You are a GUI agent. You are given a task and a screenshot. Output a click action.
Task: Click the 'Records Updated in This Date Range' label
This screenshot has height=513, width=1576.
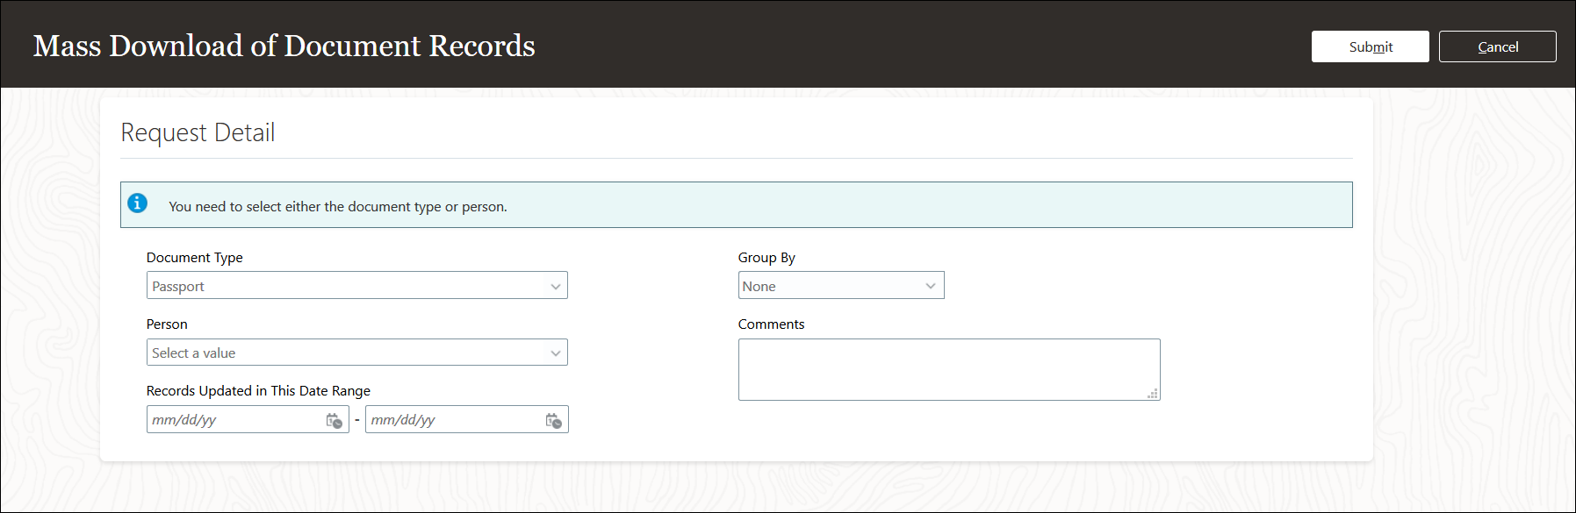coord(258,390)
